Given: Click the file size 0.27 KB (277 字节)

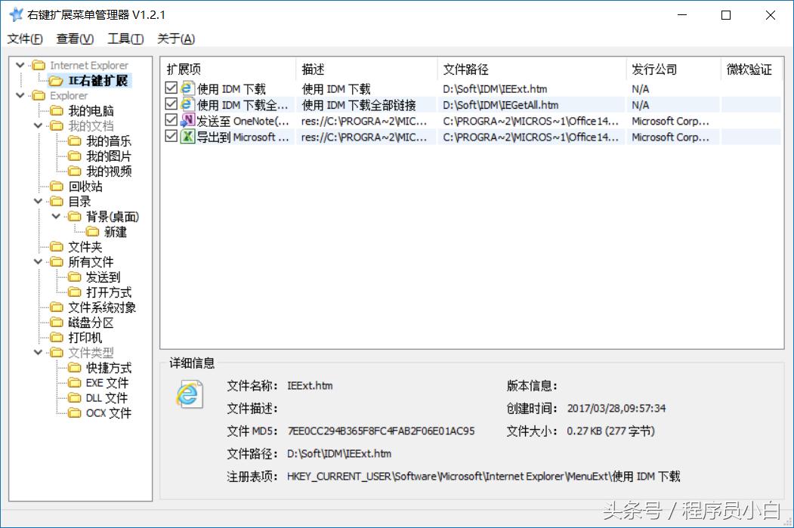Looking at the screenshot, I should [610, 431].
